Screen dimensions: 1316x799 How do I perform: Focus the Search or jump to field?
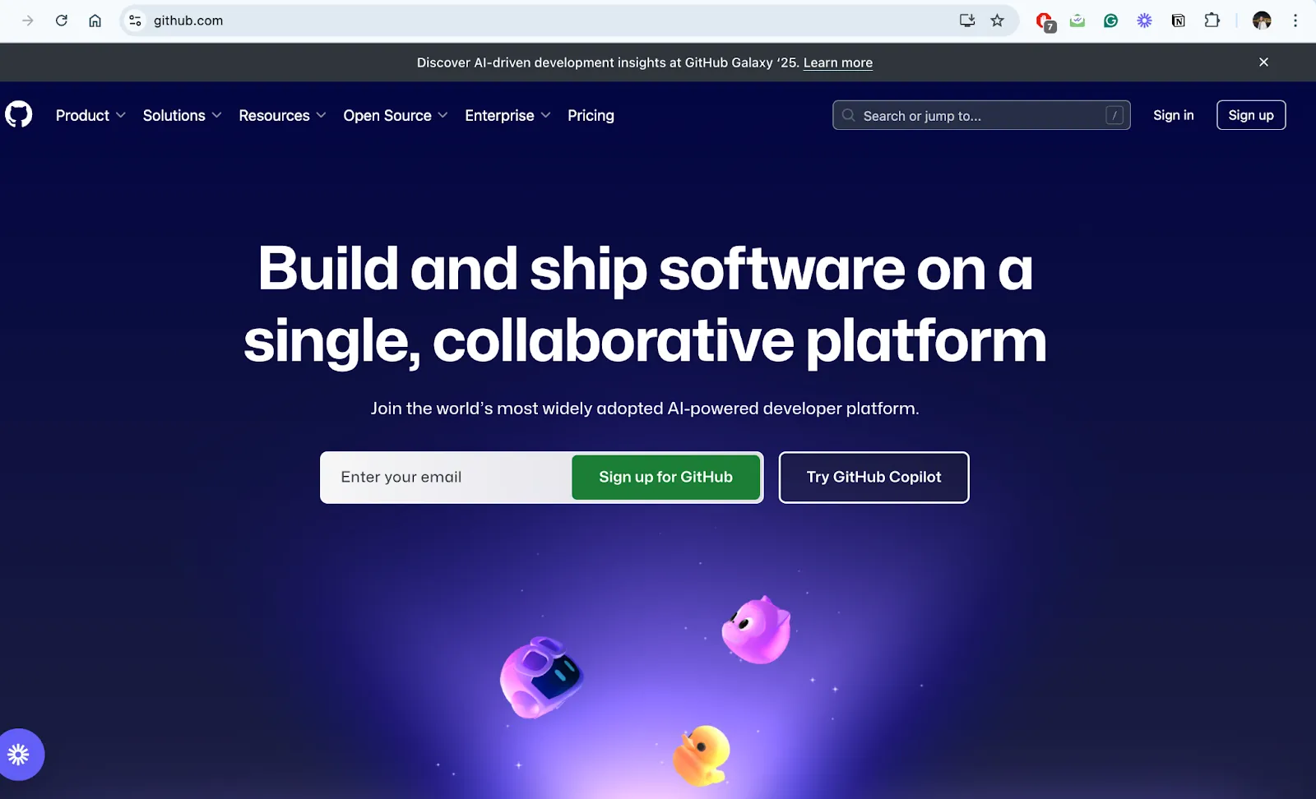click(981, 115)
